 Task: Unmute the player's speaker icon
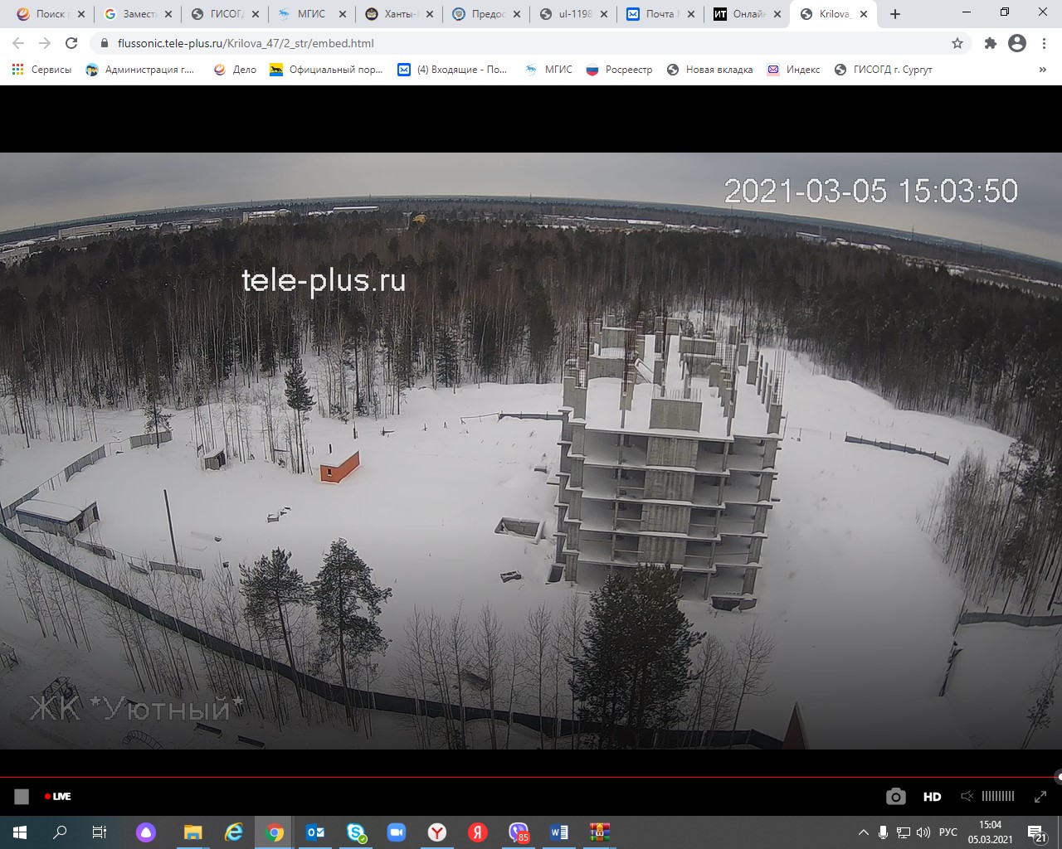967,796
